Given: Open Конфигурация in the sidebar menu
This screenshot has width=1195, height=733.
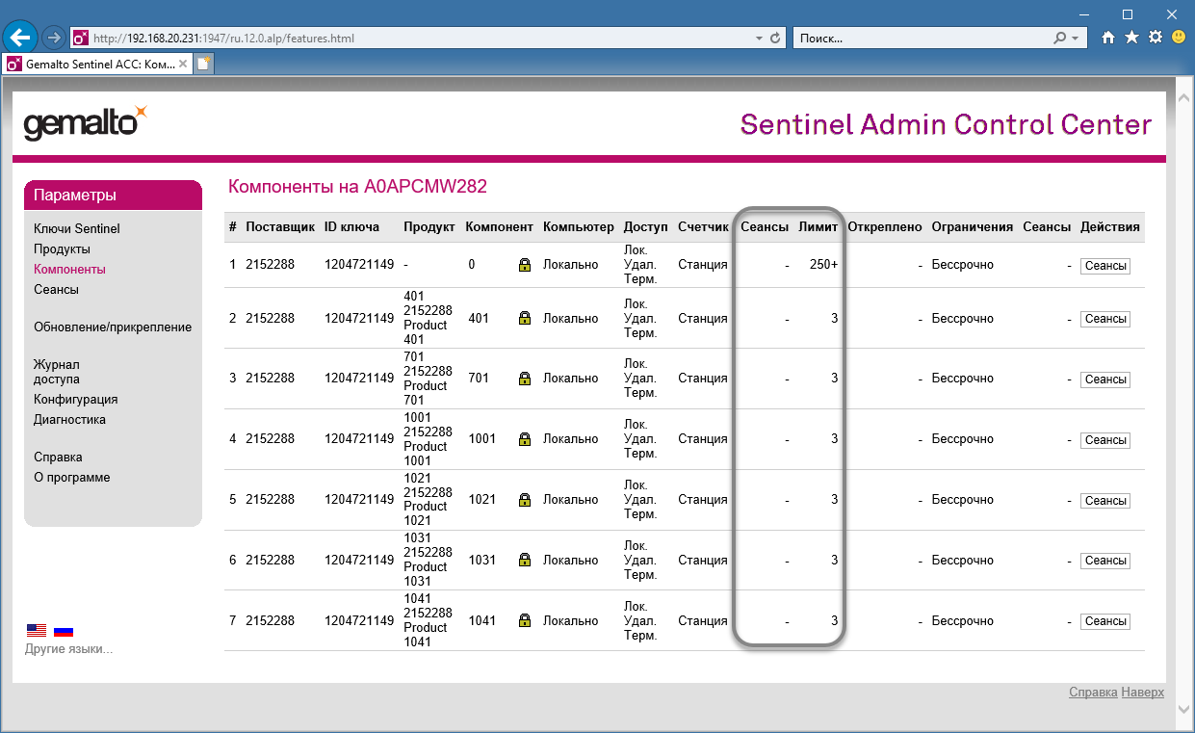Looking at the screenshot, I should (x=75, y=400).
